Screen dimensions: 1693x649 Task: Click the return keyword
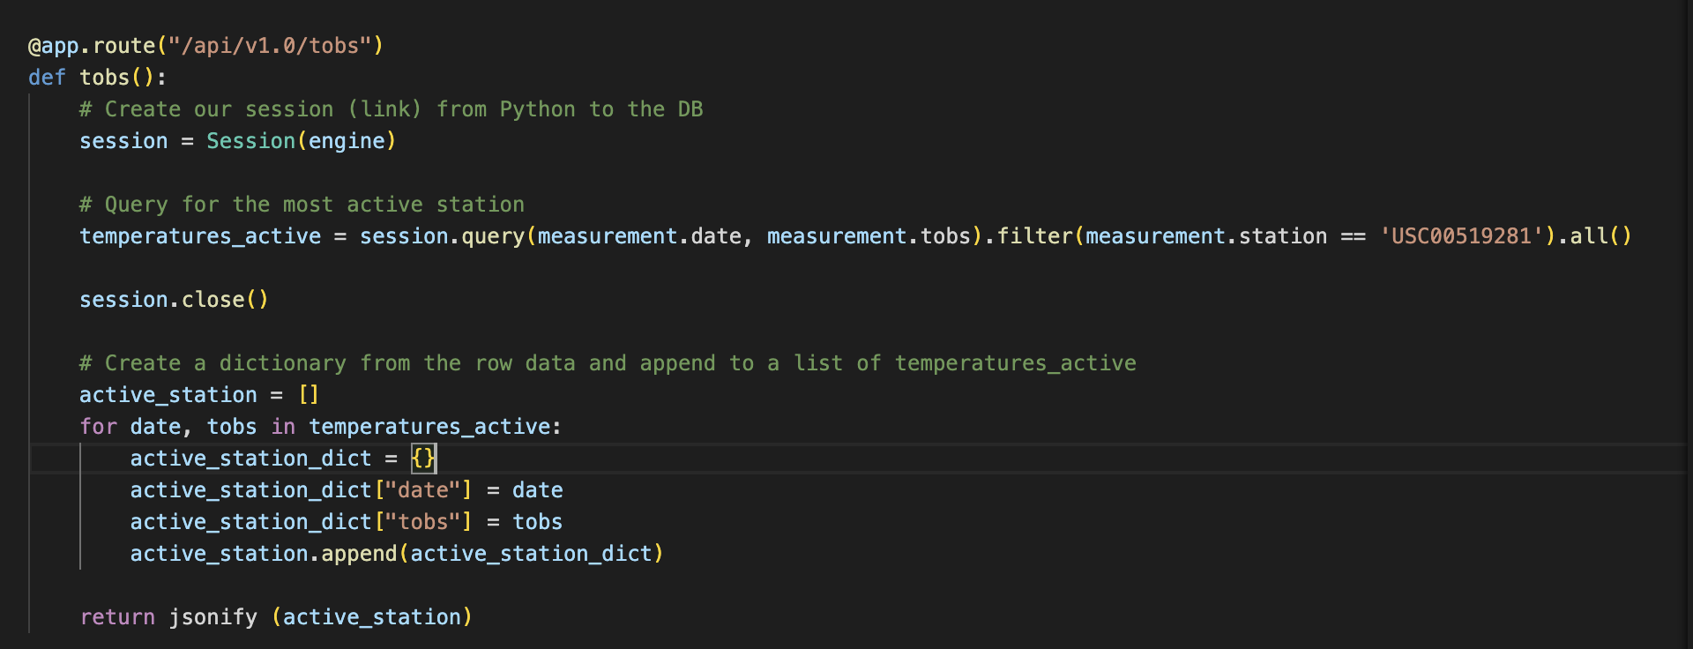[117, 617]
